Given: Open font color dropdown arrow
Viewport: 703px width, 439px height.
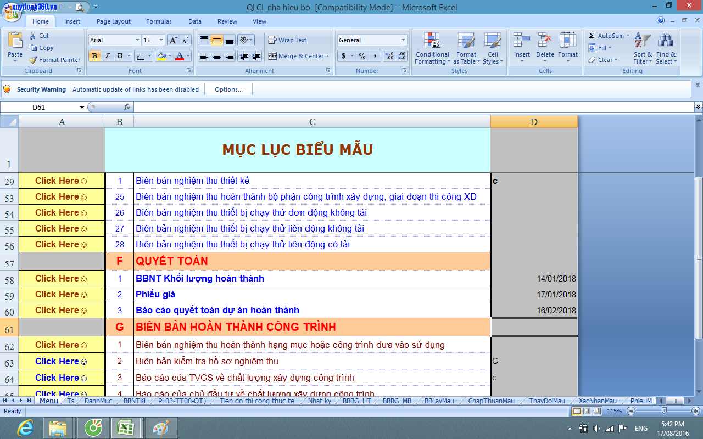Looking at the screenshot, I should (x=188, y=56).
